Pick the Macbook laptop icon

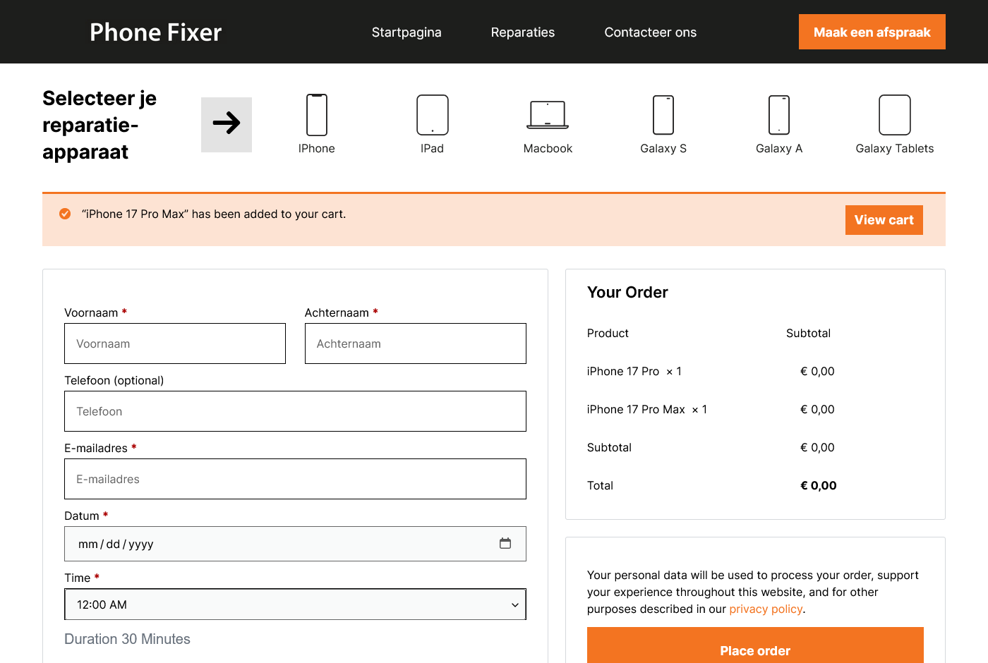point(548,115)
